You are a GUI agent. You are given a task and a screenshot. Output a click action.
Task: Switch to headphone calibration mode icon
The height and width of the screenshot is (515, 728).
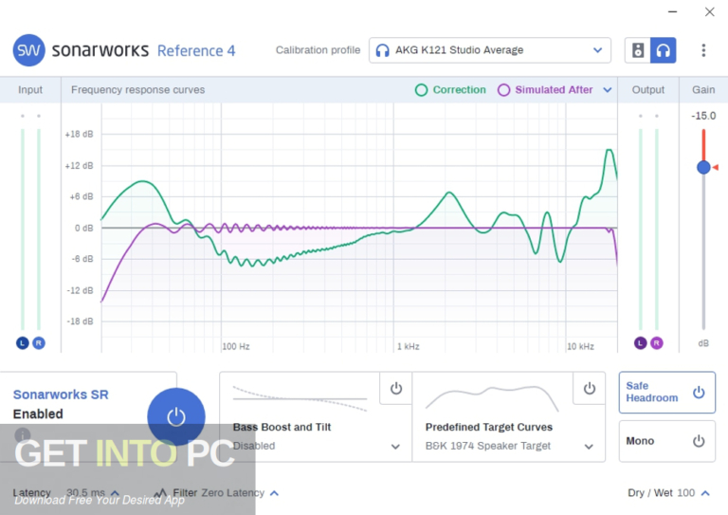[x=663, y=50]
